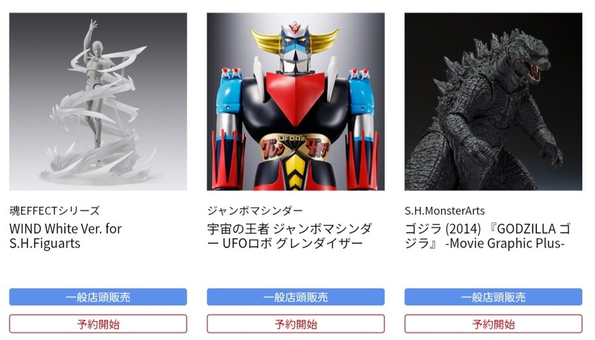Open the WIND White Ver. product image
The height and width of the screenshot is (340, 595).
(98, 102)
